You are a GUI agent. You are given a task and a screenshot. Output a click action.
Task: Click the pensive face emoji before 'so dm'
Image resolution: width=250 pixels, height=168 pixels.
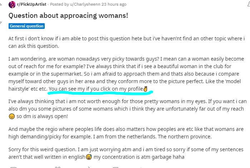pos(12,116)
